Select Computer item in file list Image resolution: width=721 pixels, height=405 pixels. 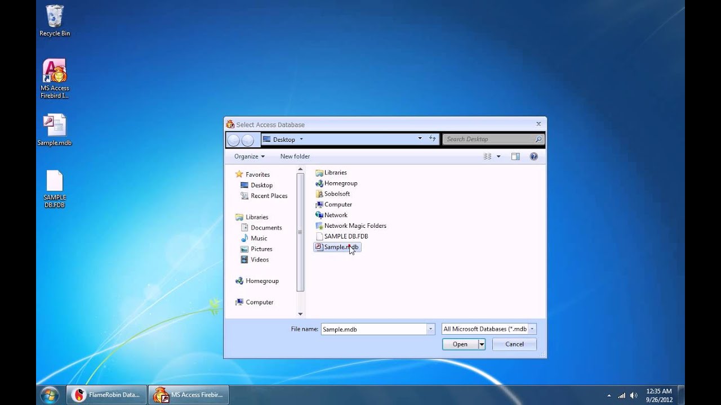click(333, 205)
